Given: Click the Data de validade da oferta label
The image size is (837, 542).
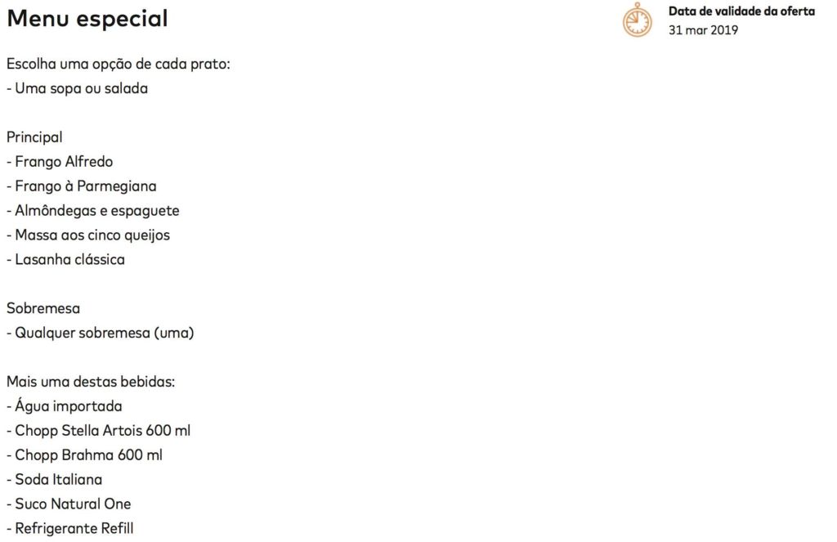Looking at the screenshot, I should (741, 11).
